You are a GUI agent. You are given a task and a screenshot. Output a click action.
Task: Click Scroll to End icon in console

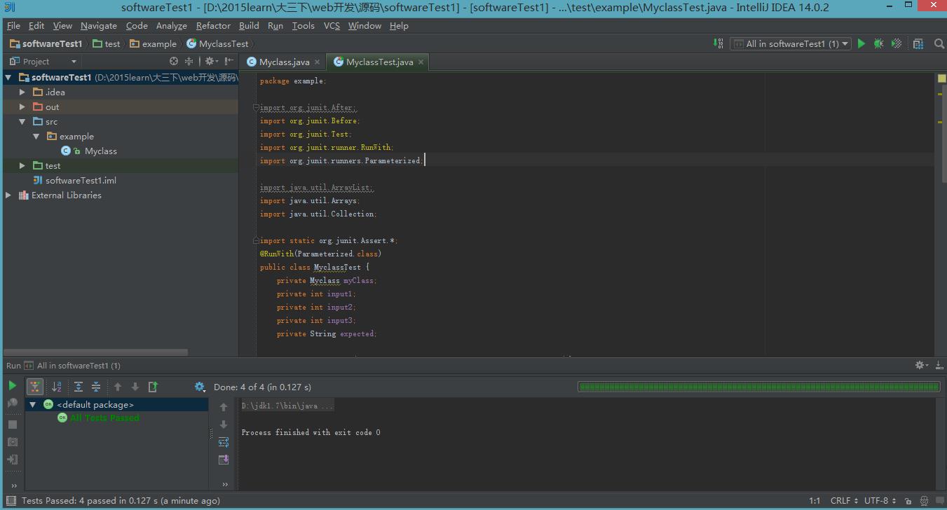[224, 460]
